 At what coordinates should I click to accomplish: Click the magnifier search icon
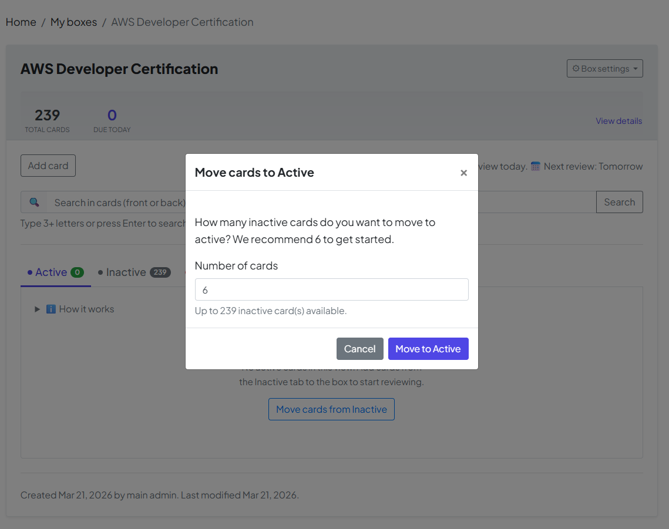(34, 203)
